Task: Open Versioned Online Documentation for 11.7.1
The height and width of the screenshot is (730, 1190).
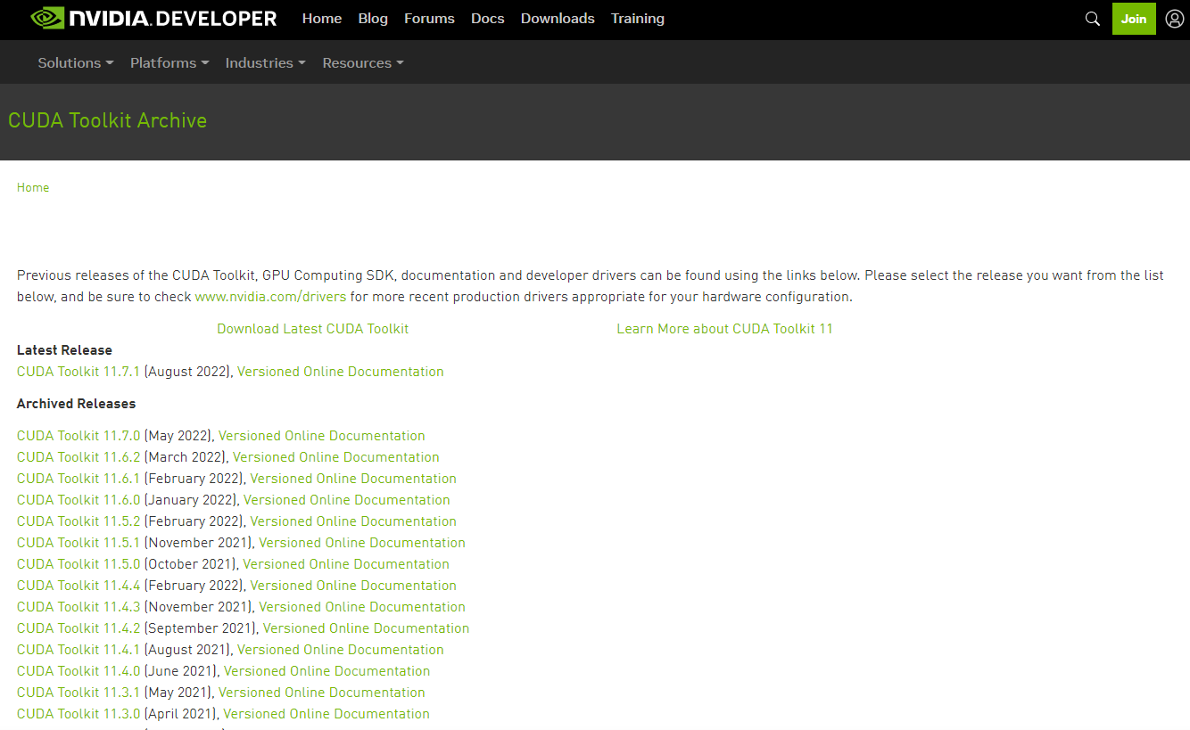Action: pyautogui.click(x=341, y=372)
